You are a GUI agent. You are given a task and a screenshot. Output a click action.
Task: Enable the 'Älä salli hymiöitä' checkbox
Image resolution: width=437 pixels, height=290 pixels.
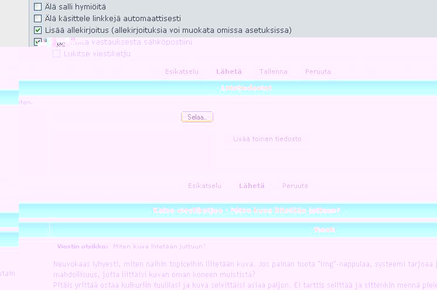tap(38, 7)
